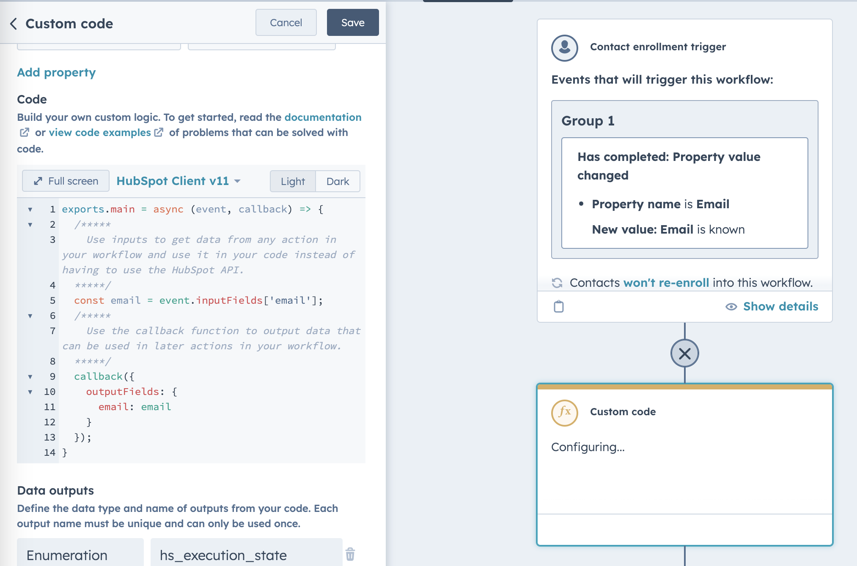Click the external link icon beside documentation
The height and width of the screenshot is (566, 857).
[24, 133]
